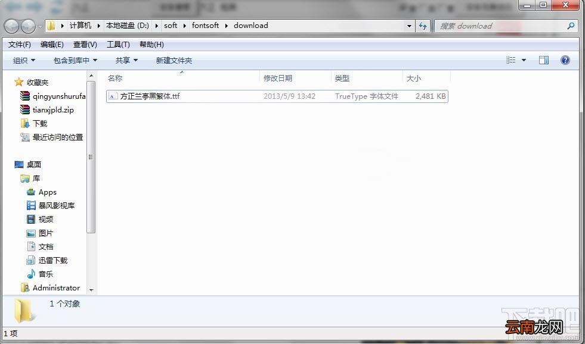Click the 2013/5/9 13:42 date cell
Viewport: 585px width, 344px height.
click(289, 96)
